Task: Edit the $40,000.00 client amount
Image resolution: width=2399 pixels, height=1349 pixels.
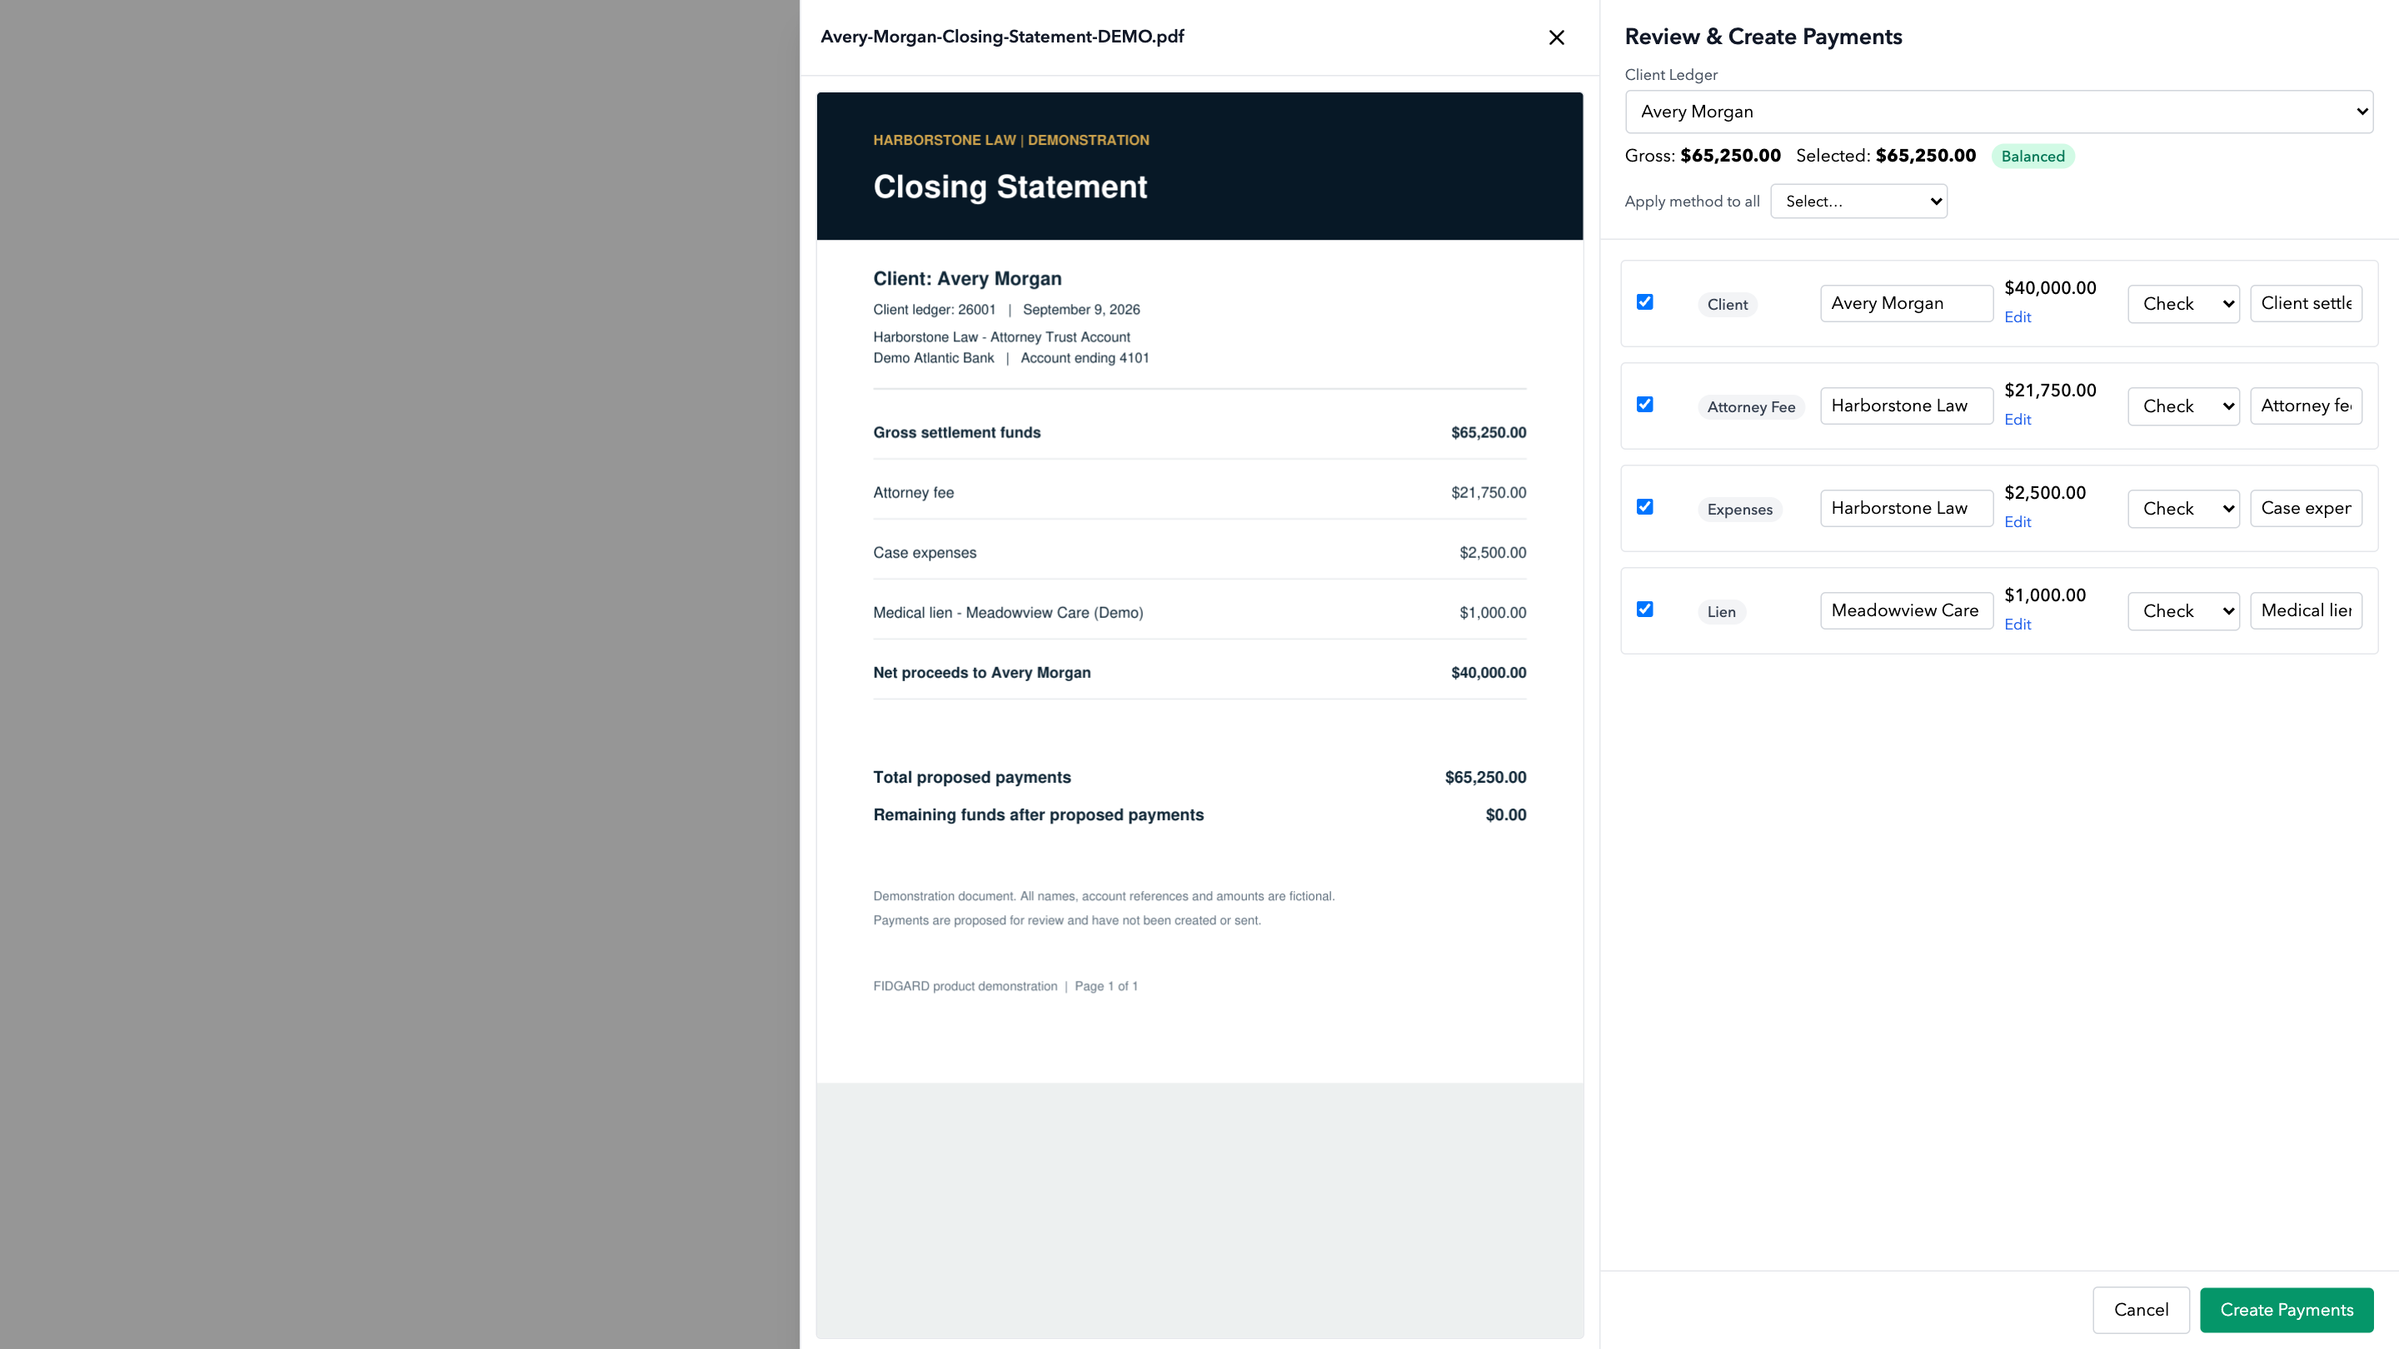Action: [2017, 317]
